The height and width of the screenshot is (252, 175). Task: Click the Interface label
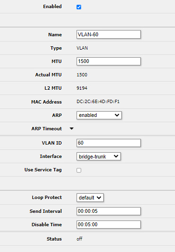[51, 157]
